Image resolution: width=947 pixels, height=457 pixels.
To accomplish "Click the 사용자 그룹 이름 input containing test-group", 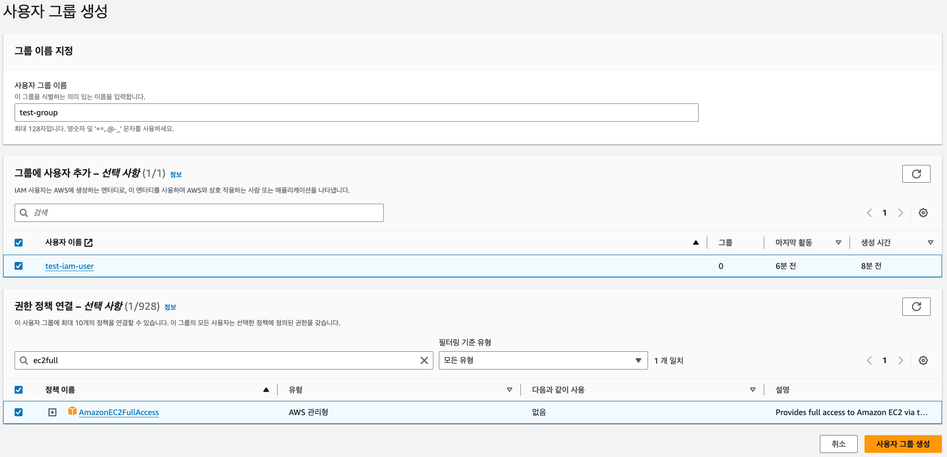I will click(x=356, y=113).
